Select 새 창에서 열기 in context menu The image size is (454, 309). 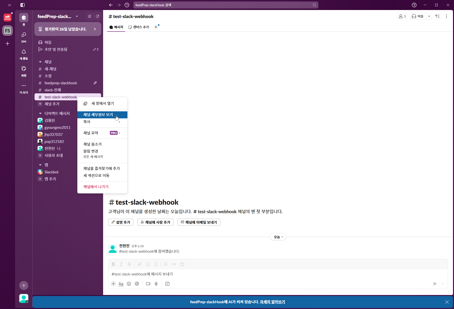point(102,103)
